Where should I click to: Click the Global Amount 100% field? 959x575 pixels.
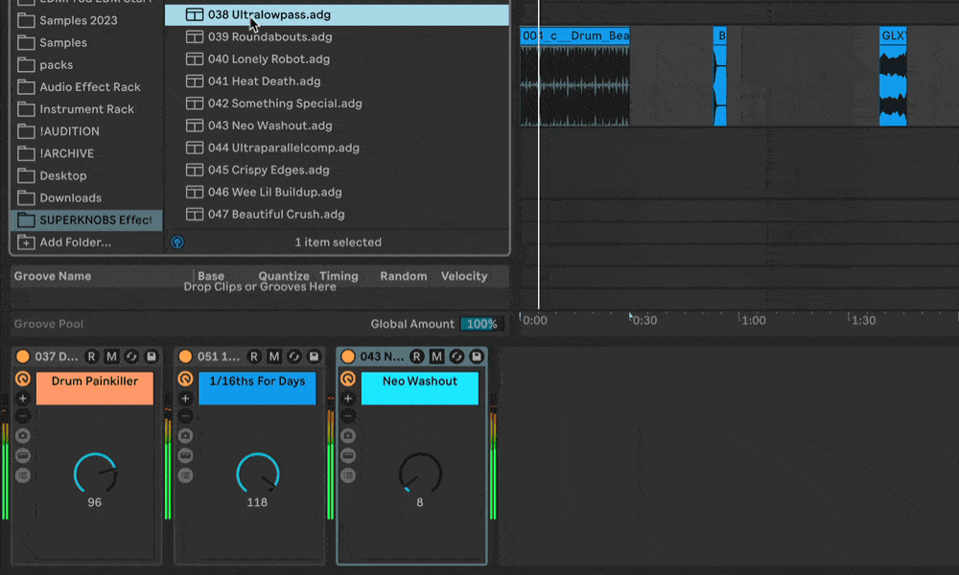point(481,324)
